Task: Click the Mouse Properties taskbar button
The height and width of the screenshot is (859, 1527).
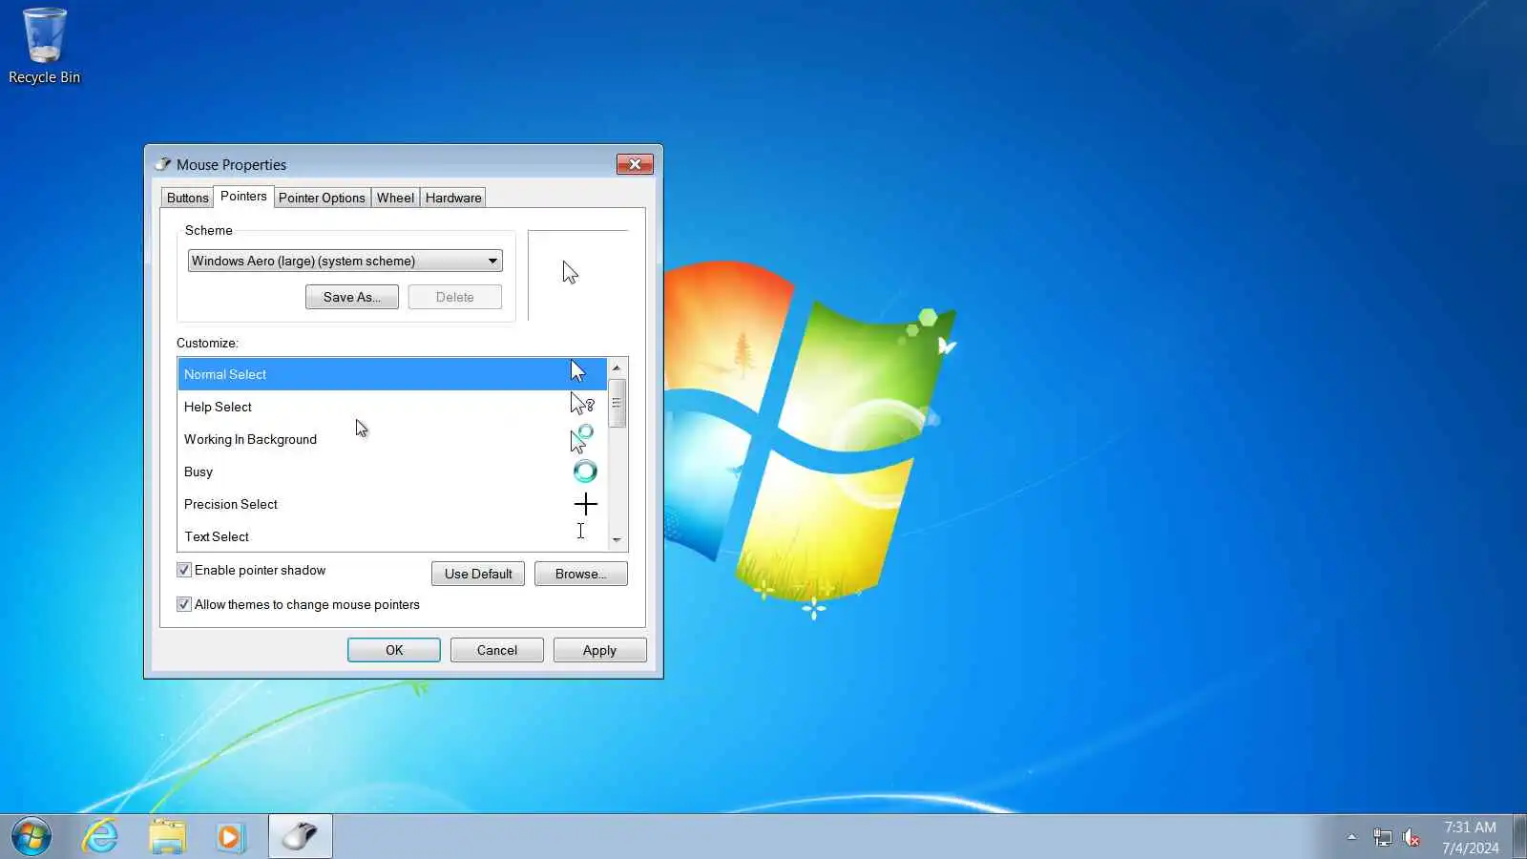Action: coord(301,837)
